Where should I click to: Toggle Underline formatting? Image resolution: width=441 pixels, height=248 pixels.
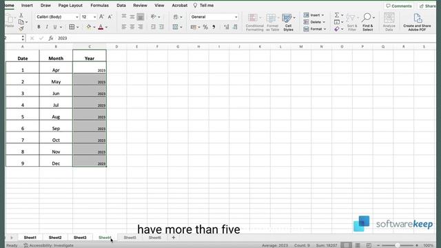click(55, 27)
